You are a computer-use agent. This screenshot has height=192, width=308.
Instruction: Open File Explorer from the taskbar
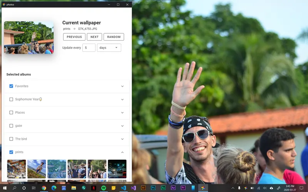tap(74, 188)
